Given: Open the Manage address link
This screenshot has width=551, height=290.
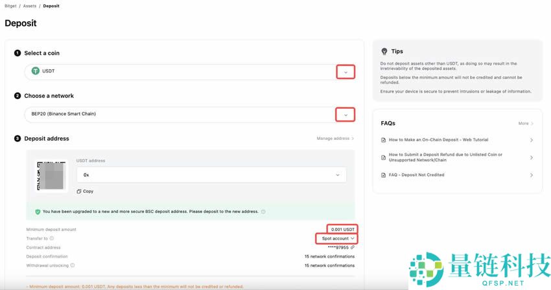Looking at the screenshot, I should 335,139.
